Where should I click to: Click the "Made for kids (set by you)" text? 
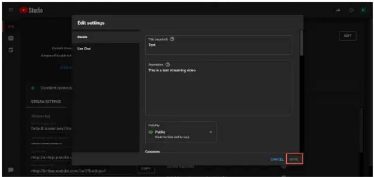tap(172, 137)
